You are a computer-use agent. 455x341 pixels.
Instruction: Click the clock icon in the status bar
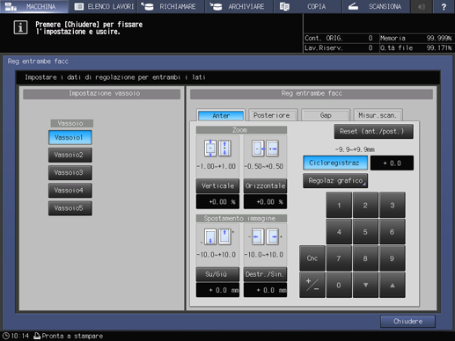[x=5, y=336]
